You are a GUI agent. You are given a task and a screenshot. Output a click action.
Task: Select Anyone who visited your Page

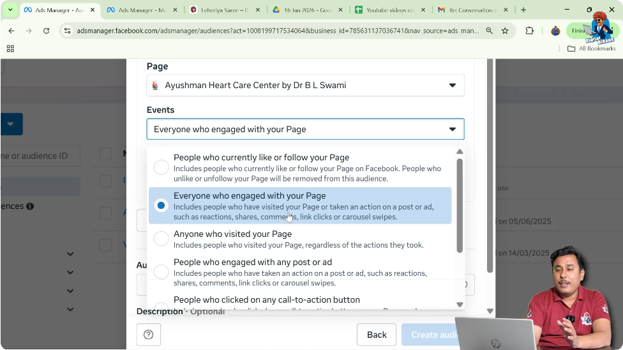(300, 239)
